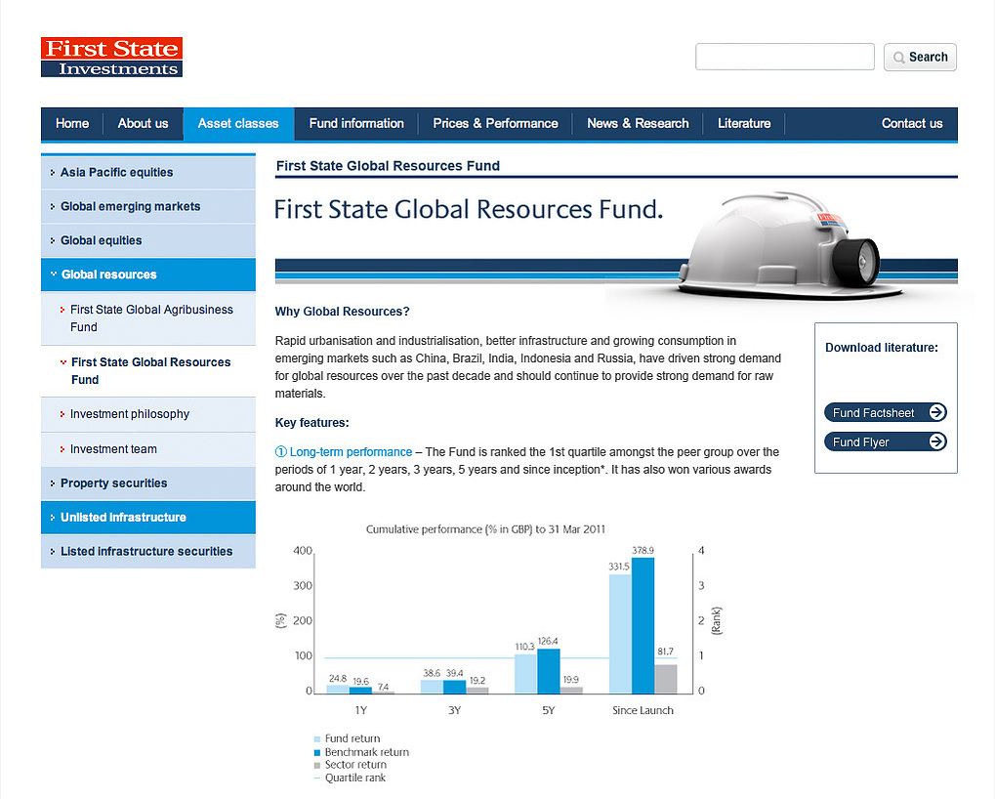This screenshot has height=799, width=995.
Task: Open Unlisted infrastructure section
Action: tap(148, 518)
